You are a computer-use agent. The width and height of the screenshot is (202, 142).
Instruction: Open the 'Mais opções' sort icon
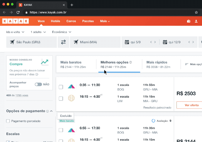(187, 64)
